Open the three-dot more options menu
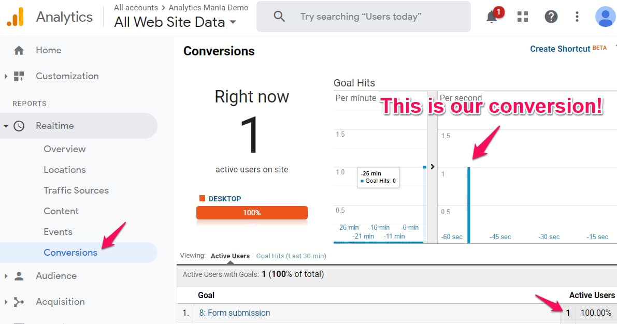 point(577,17)
